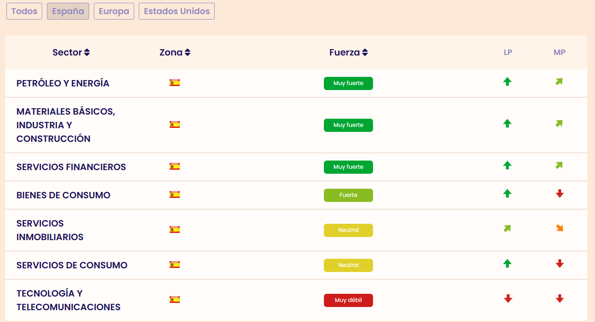Click the Spain flag in Petróleo y Energía row
Viewport: 595px width, 322px height.
click(175, 83)
